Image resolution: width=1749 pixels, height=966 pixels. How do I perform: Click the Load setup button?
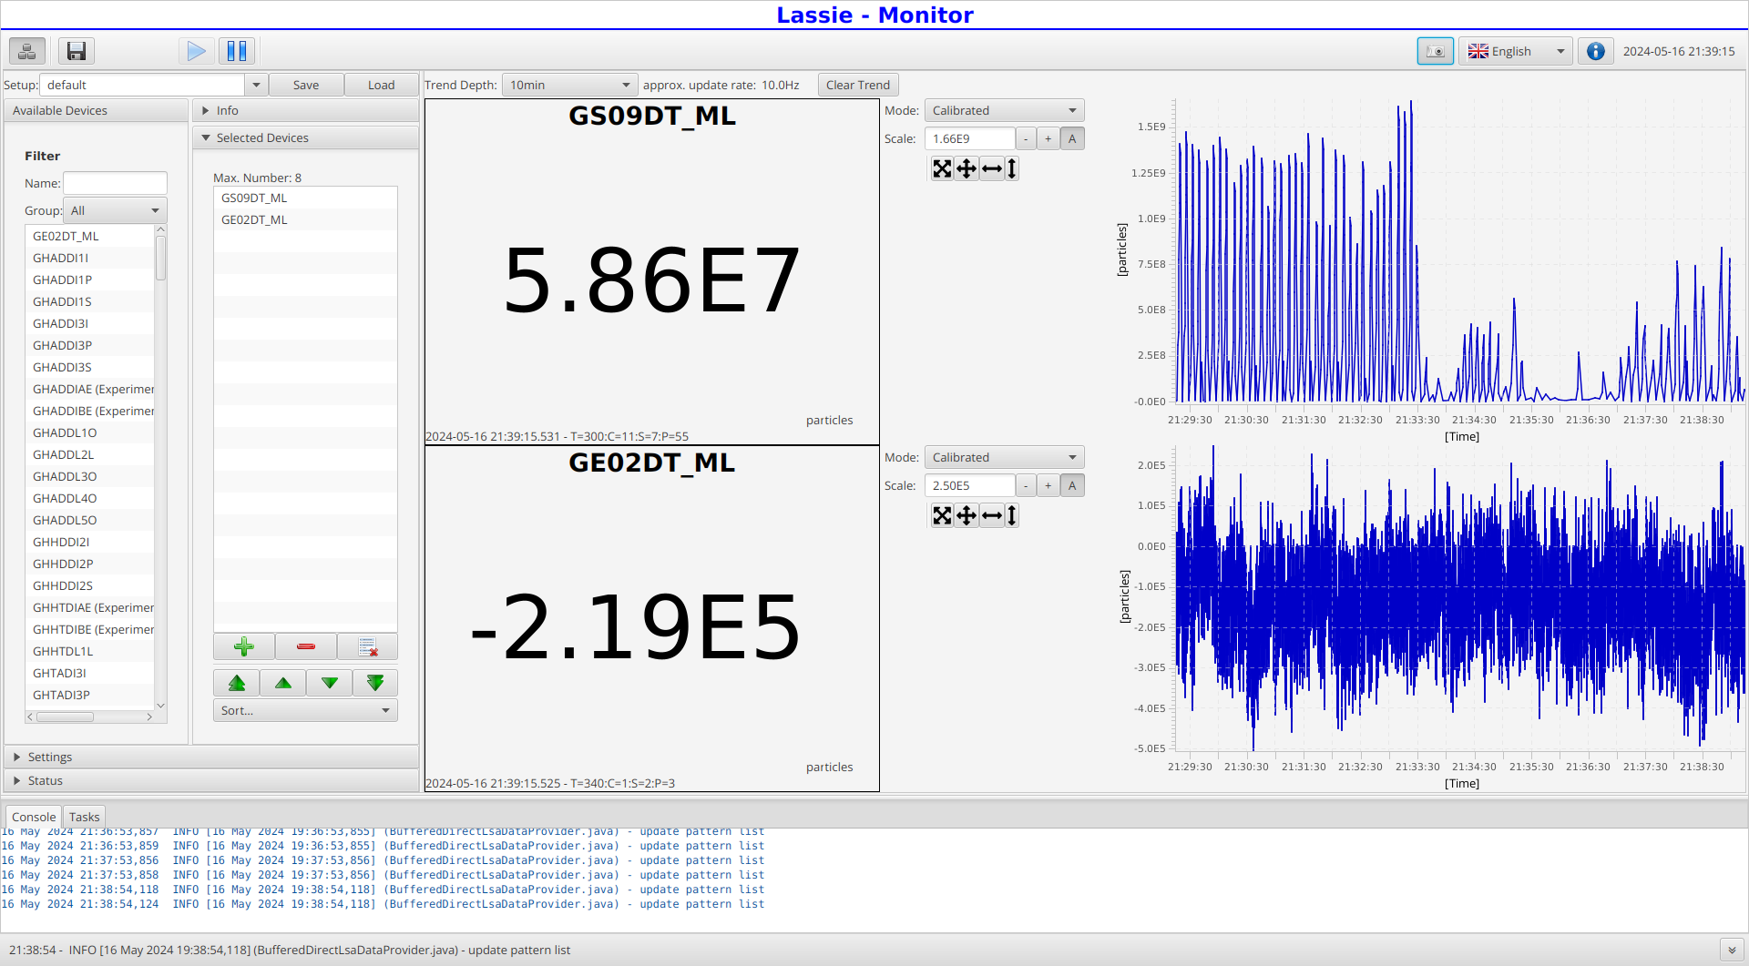click(381, 85)
